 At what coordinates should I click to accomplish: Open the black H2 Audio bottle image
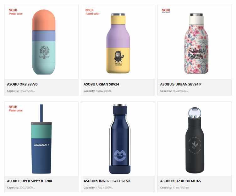[x=195, y=140]
